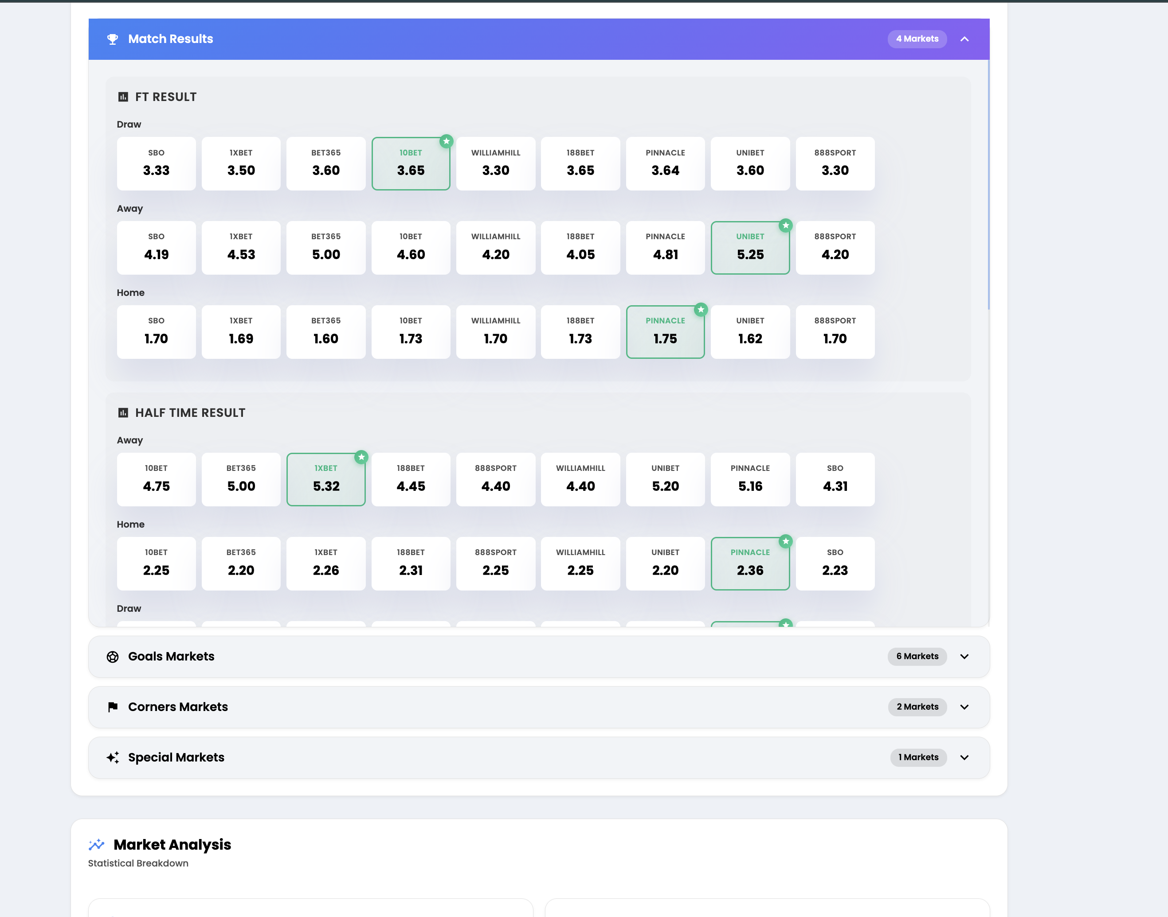Screen dimensions: 1168x917
Task: Click the sparkles icon on Special Markets
Action: tap(112, 758)
